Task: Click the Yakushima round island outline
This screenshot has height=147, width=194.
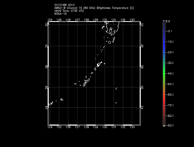Action: [109, 42]
